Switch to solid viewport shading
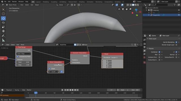Screen dimensions: 181x101 coord(133,5)
